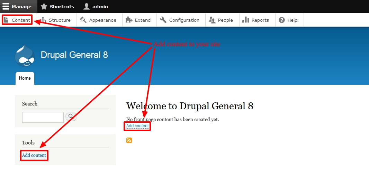Click the search magnifier button

pyautogui.click(x=71, y=117)
